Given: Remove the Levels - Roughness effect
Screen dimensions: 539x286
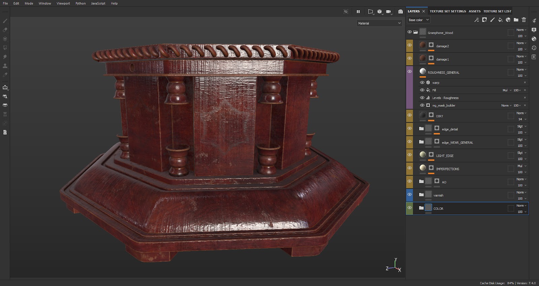Looking at the screenshot, I should (525, 98).
